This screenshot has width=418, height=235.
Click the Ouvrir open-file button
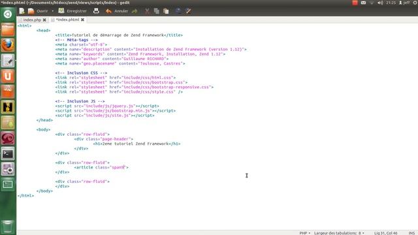click(x=38, y=11)
